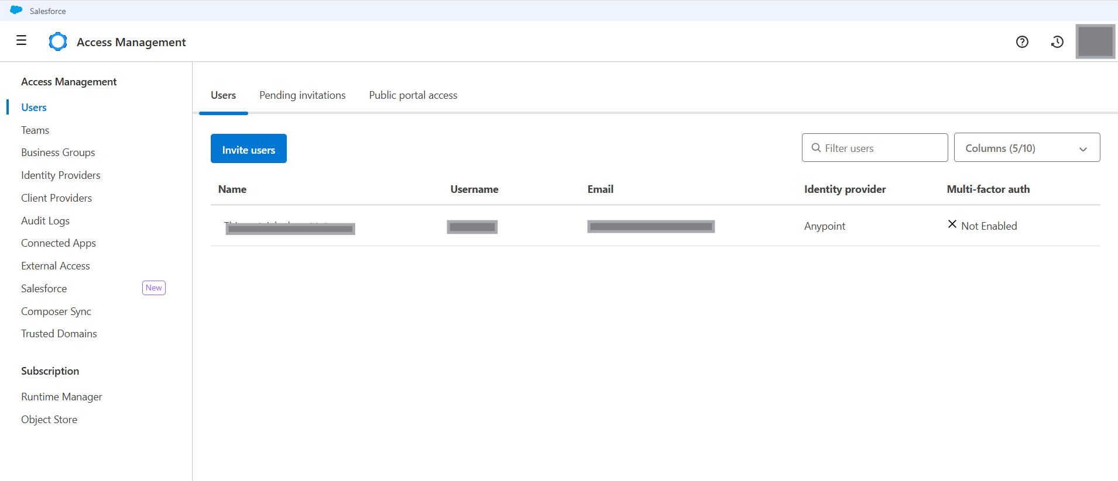Image resolution: width=1118 pixels, height=481 pixels.
Task: Switch to the Public portal access tab
Action: pos(413,95)
